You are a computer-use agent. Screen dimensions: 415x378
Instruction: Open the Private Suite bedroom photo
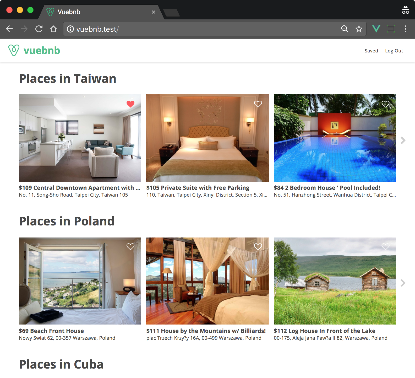coord(207,138)
